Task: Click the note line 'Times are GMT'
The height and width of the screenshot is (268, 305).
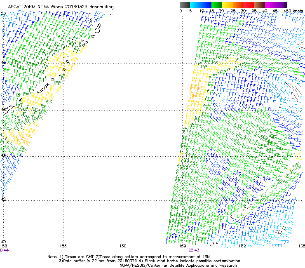Action: (x=79, y=257)
